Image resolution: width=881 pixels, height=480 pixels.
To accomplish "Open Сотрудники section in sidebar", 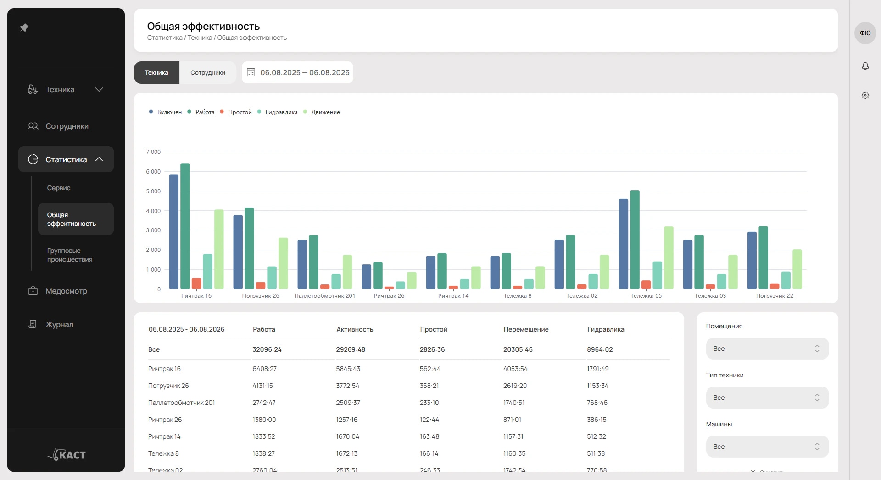I will [x=66, y=126].
